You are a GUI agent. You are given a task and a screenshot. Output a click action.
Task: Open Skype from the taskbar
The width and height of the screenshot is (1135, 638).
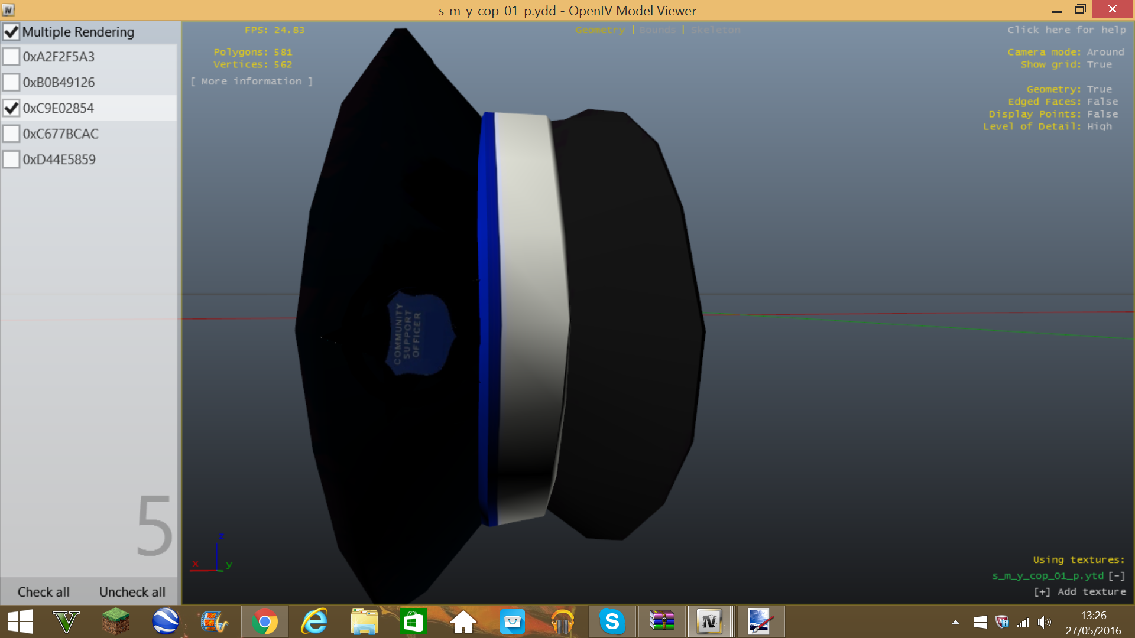(612, 621)
